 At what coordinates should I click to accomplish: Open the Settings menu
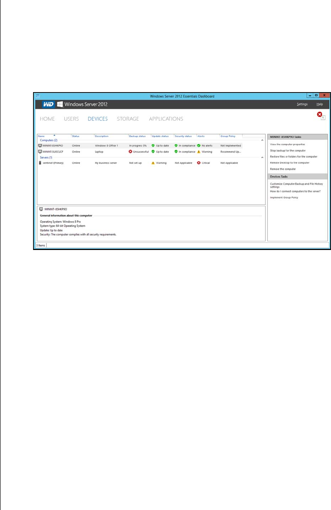(302, 104)
